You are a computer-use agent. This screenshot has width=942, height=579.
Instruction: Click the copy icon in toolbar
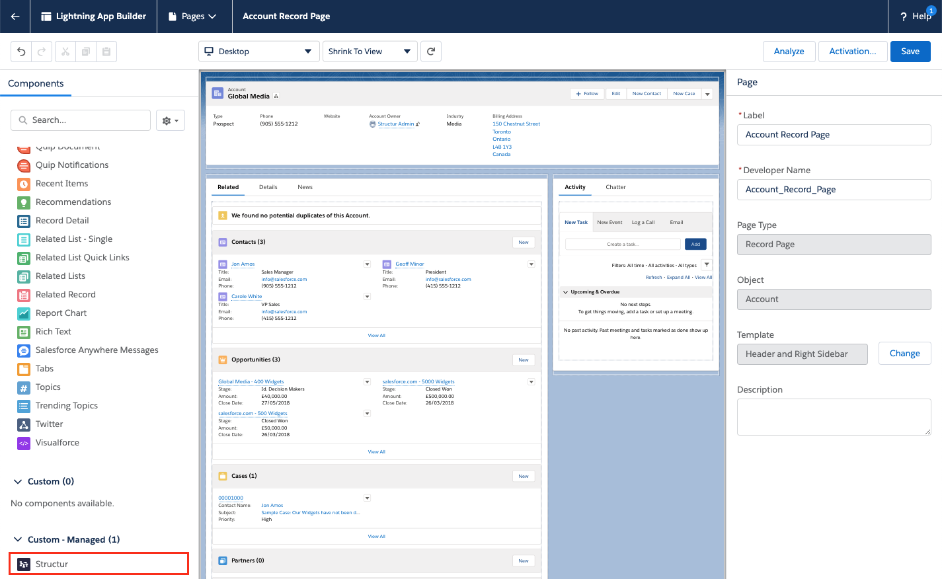pos(85,52)
